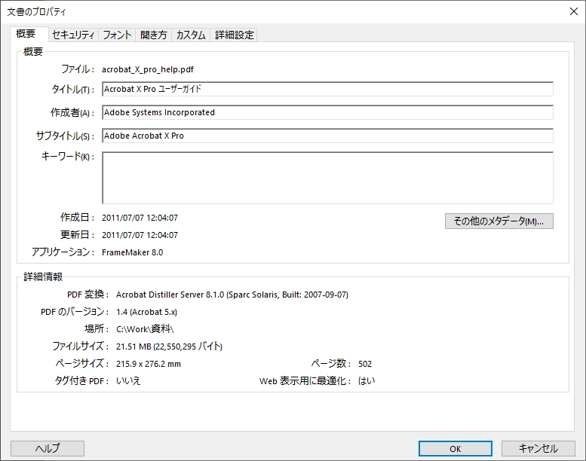Open その他のメタデータ button
The image size is (586, 461).
pos(499,221)
